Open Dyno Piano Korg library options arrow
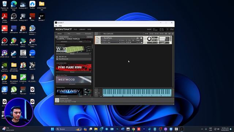The width and height of the screenshot is (234, 132). point(90,72)
